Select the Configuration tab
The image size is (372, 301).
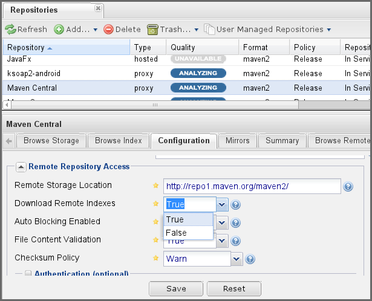[x=184, y=141]
